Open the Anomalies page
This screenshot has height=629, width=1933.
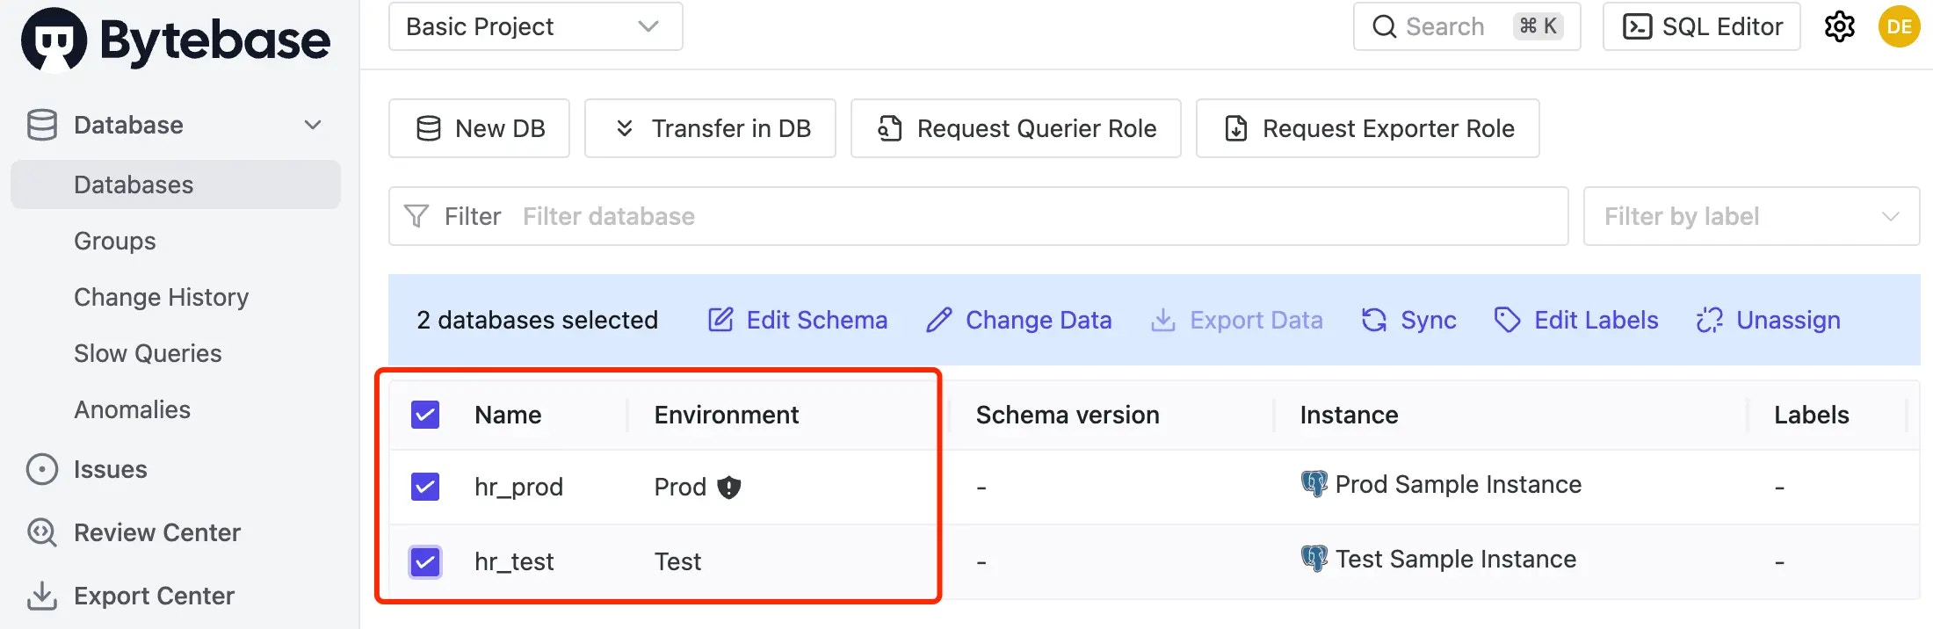pos(131,409)
